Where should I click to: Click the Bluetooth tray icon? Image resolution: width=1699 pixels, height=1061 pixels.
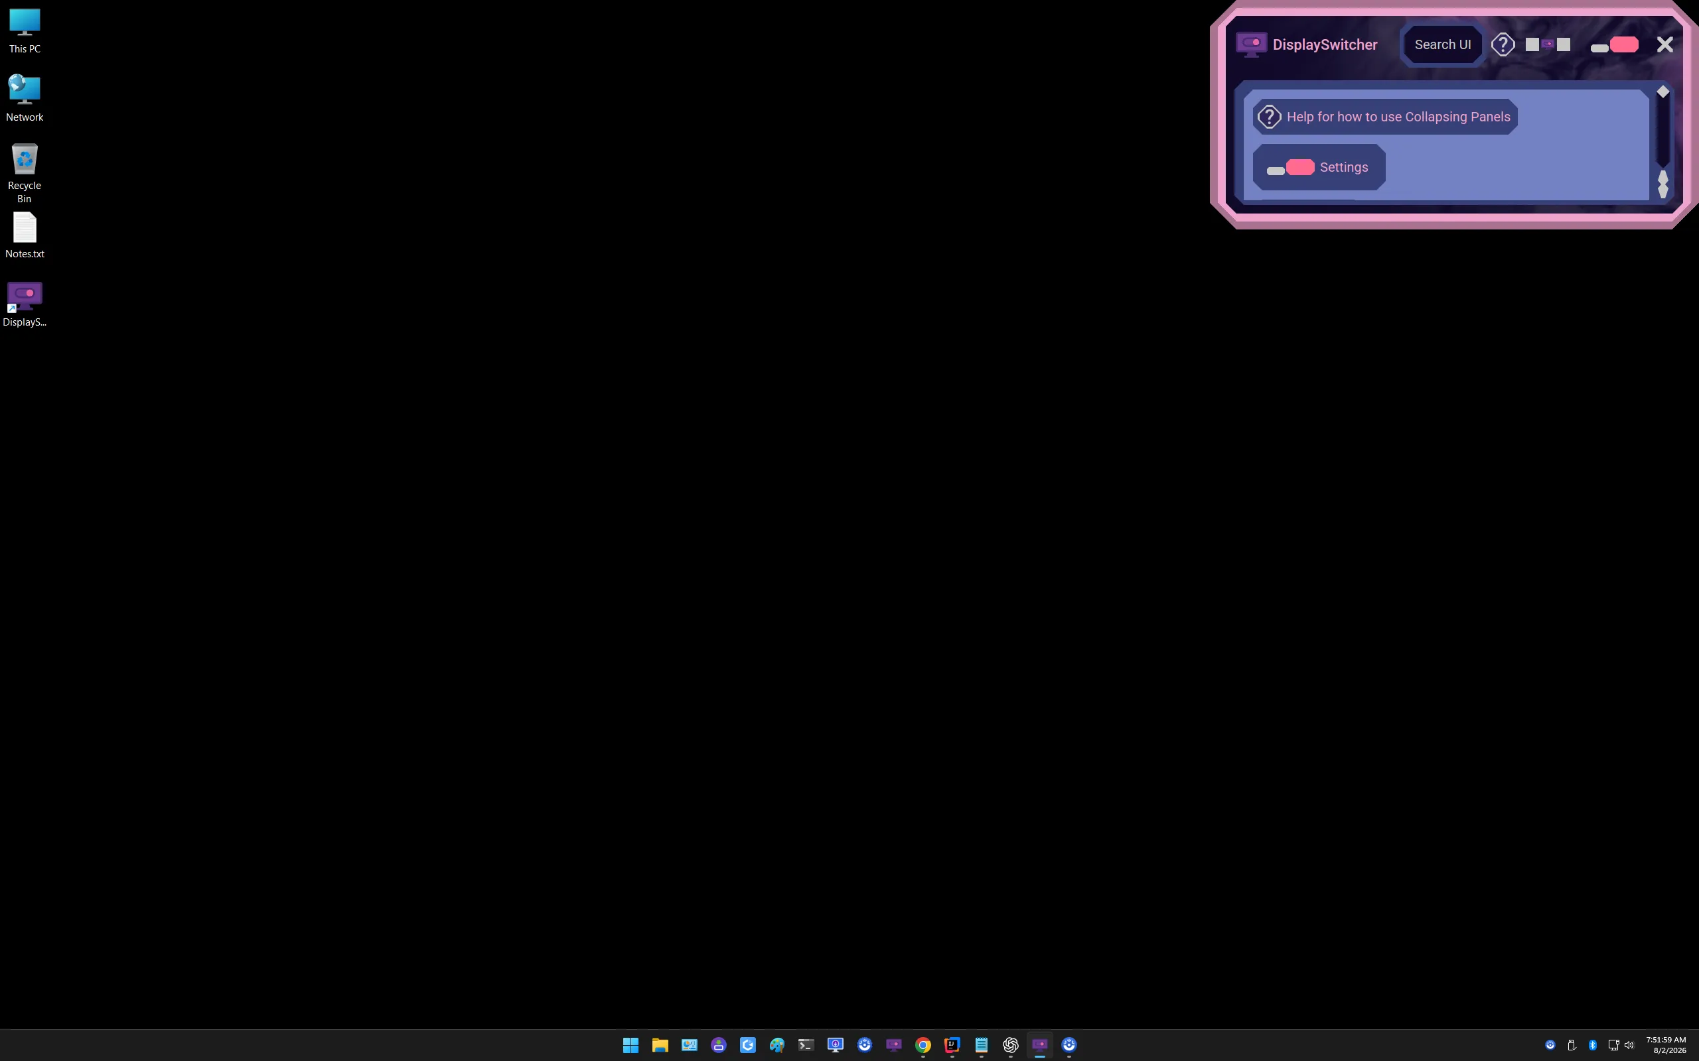1592,1045
